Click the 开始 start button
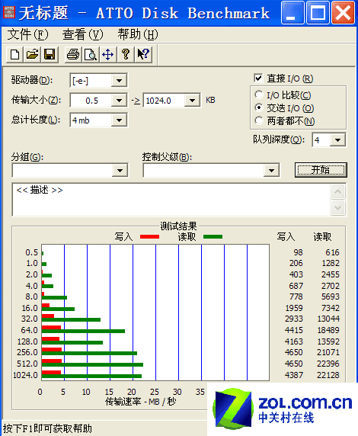The height and width of the screenshot is (436, 358). [x=321, y=170]
